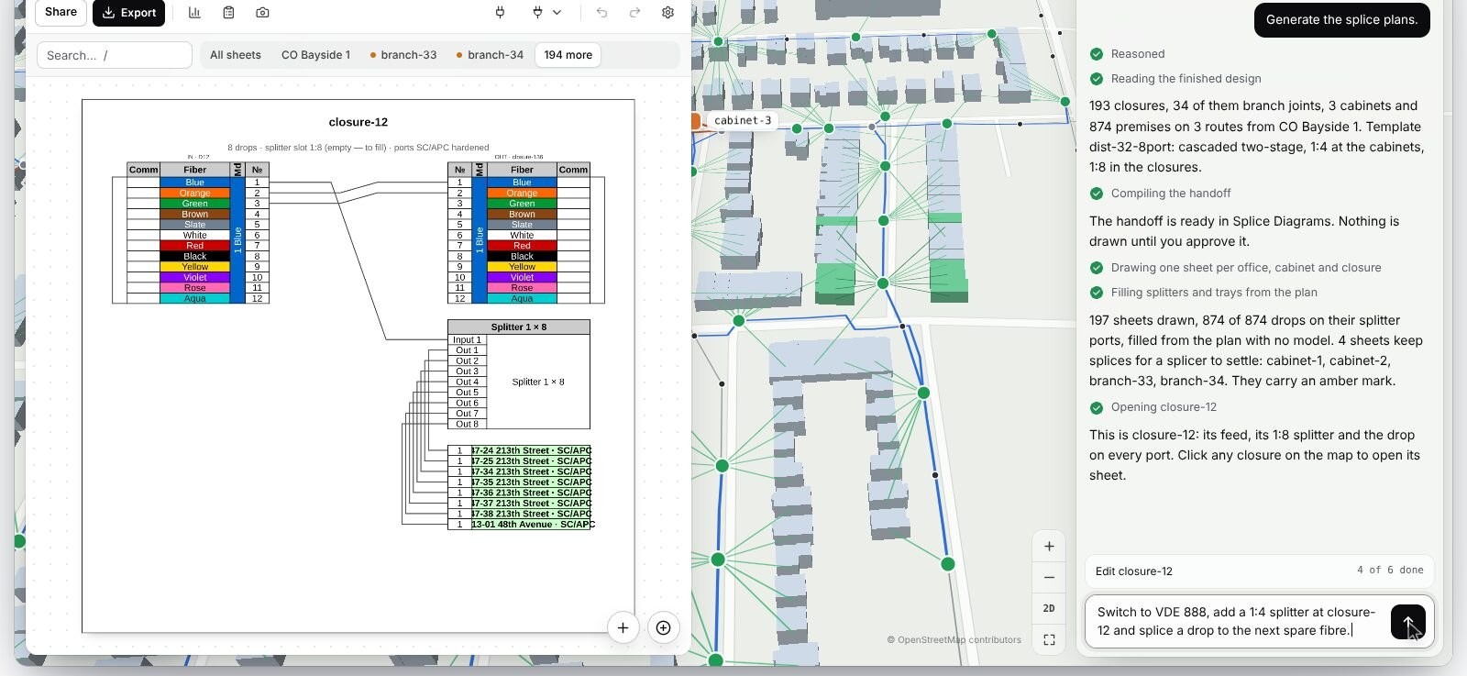This screenshot has height=676, width=1467.
Task: Open the bar chart statistics icon
Action: click(194, 13)
